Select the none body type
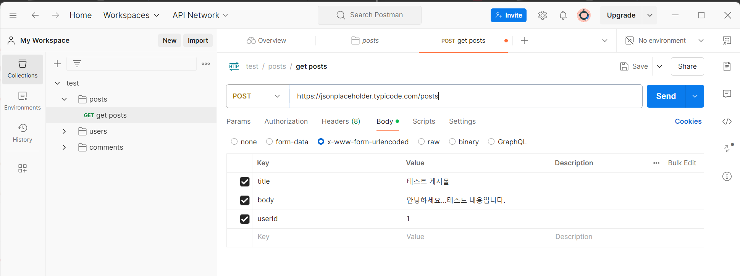This screenshot has height=276, width=740. tap(234, 142)
